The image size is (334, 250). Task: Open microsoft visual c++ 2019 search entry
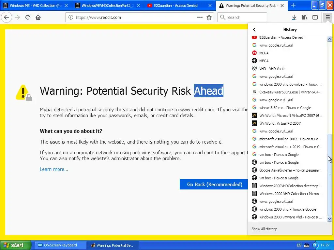click(x=288, y=147)
